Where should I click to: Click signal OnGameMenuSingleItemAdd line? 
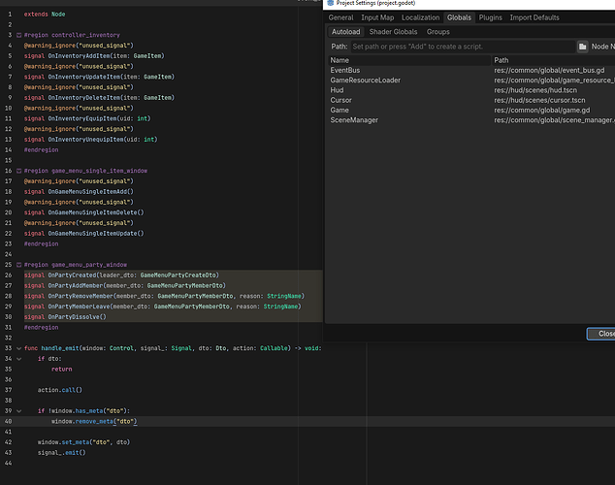point(79,192)
